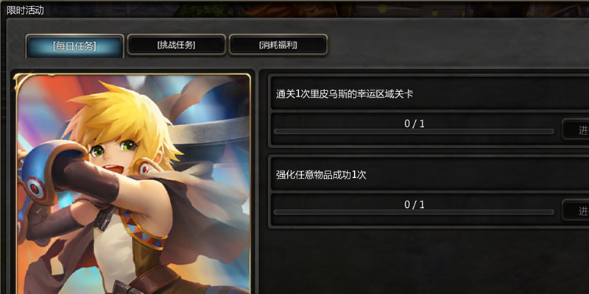Click the 0 / 1 counter of second task

click(x=415, y=205)
